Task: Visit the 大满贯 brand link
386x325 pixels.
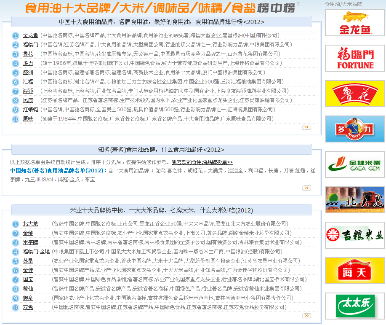Action: (x=216, y=171)
